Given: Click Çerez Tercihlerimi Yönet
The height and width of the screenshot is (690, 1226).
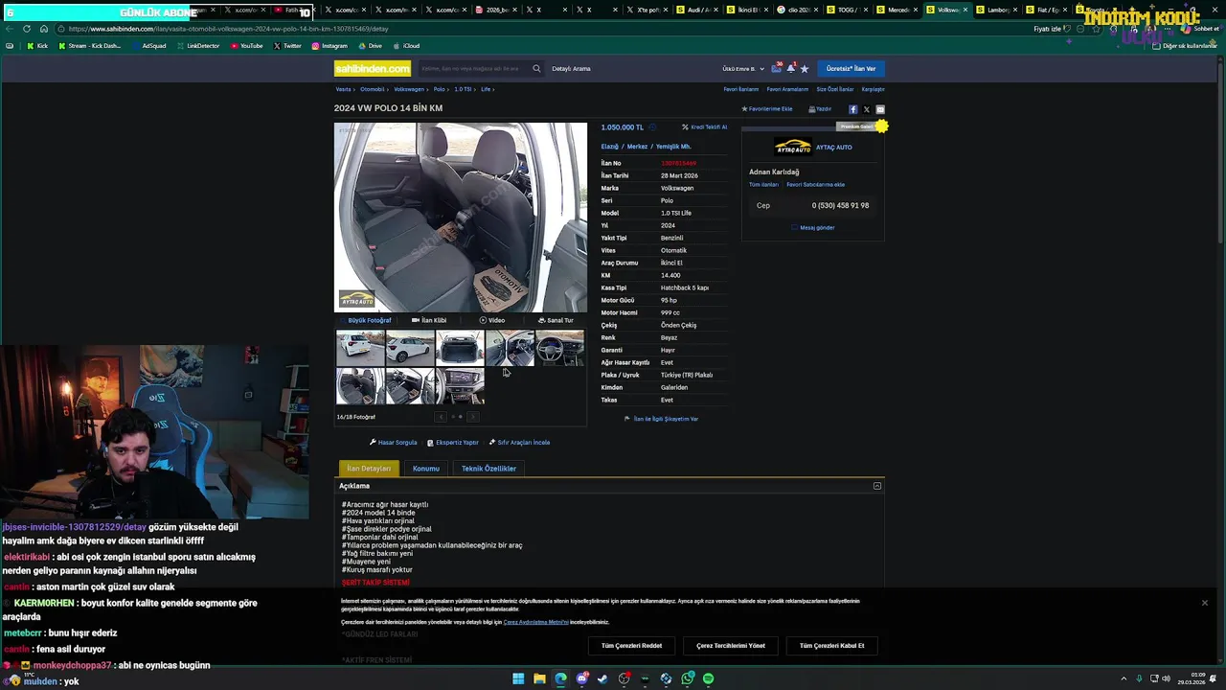Looking at the screenshot, I should pyautogui.click(x=731, y=646).
